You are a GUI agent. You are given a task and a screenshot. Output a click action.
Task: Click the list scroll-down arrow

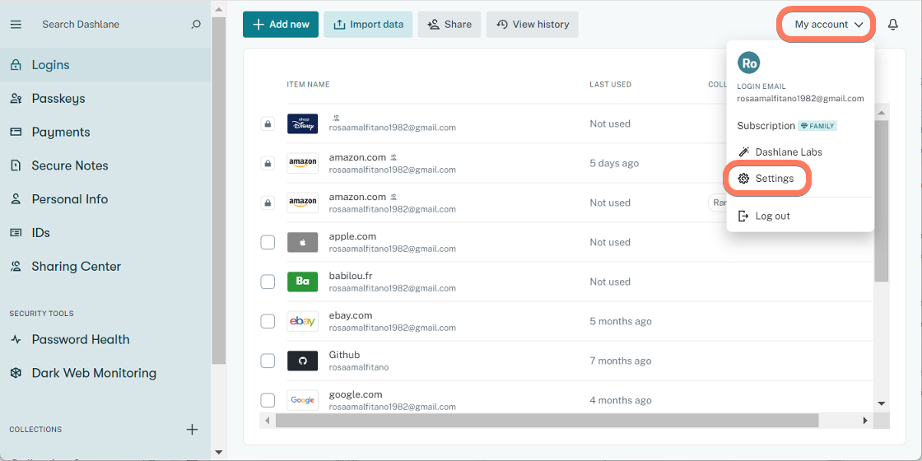point(881,403)
